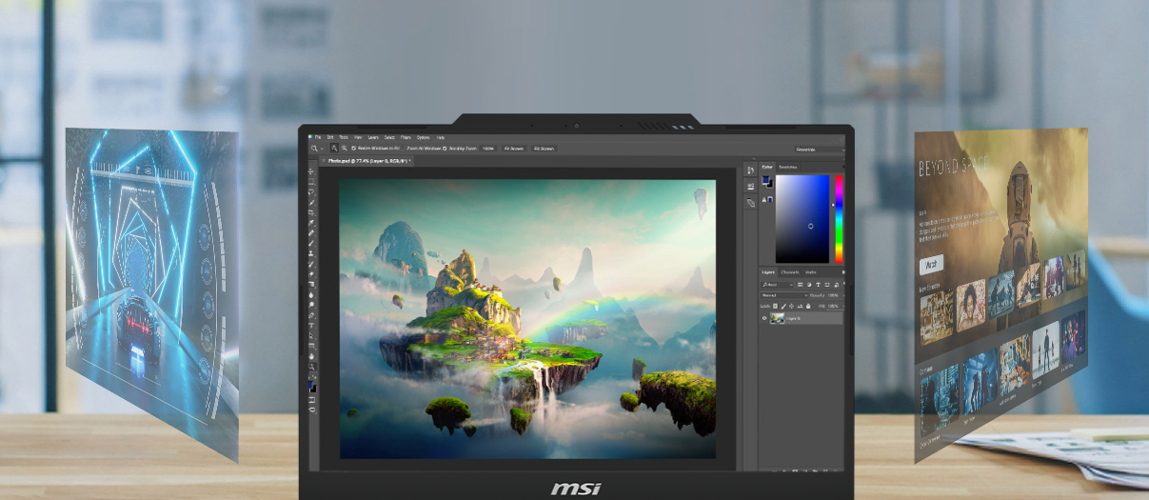Click the Zoom tool in left toolbar
This screenshot has height=500, width=1149.
[x=312, y=367]
